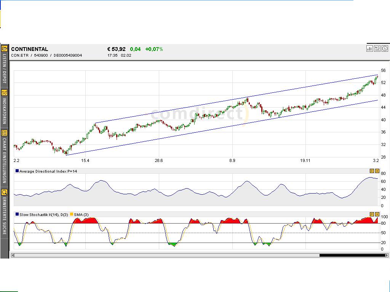
Task: Open the ERWEITERTE SUCHE sidebar tab
Action: (x=4, y=216)
